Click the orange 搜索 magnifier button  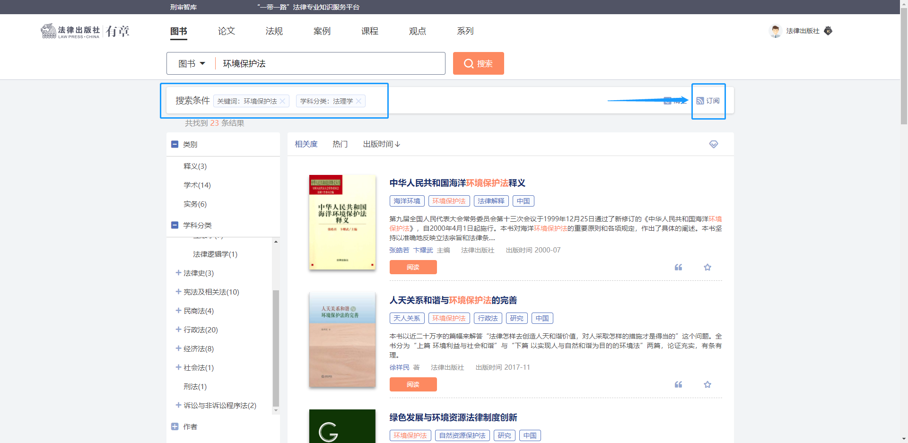point(478,63)
